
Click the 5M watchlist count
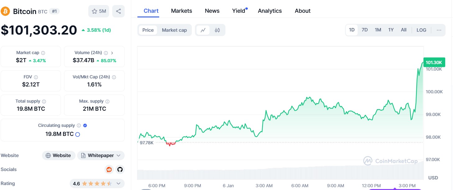pos(103,11)
